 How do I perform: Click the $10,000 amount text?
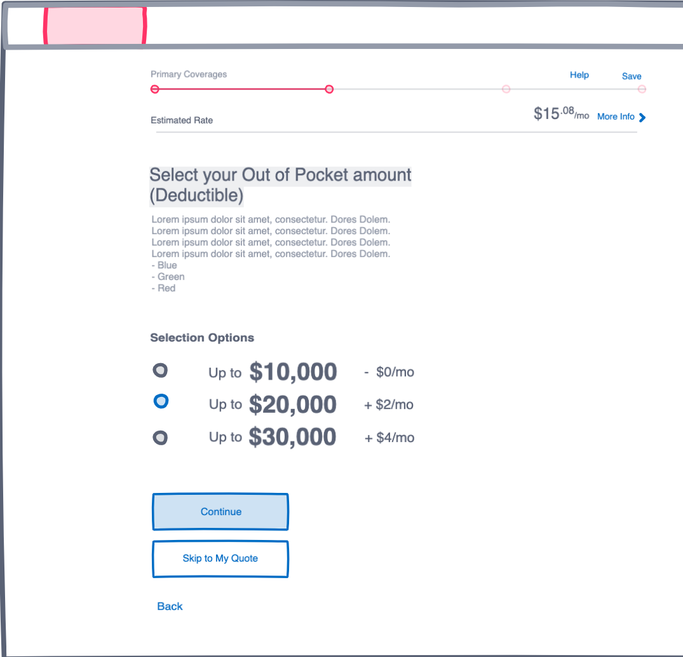[x=293, y=372]
